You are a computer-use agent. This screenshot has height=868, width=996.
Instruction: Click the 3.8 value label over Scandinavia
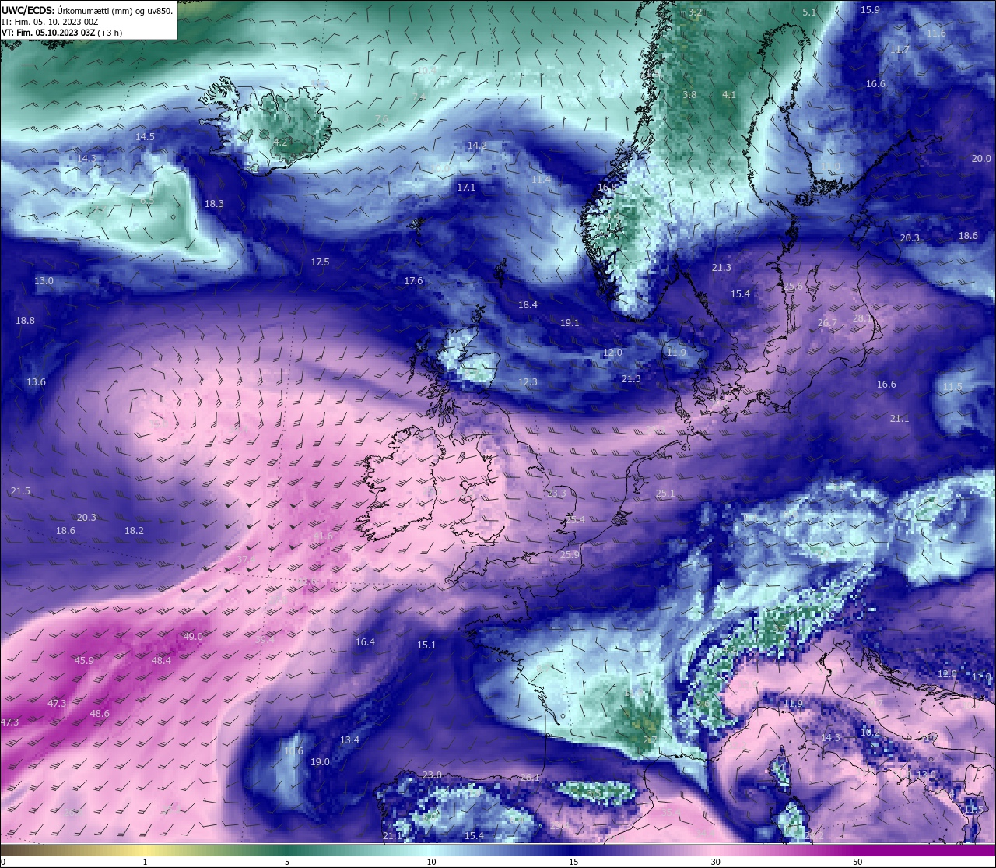point(689,95)
